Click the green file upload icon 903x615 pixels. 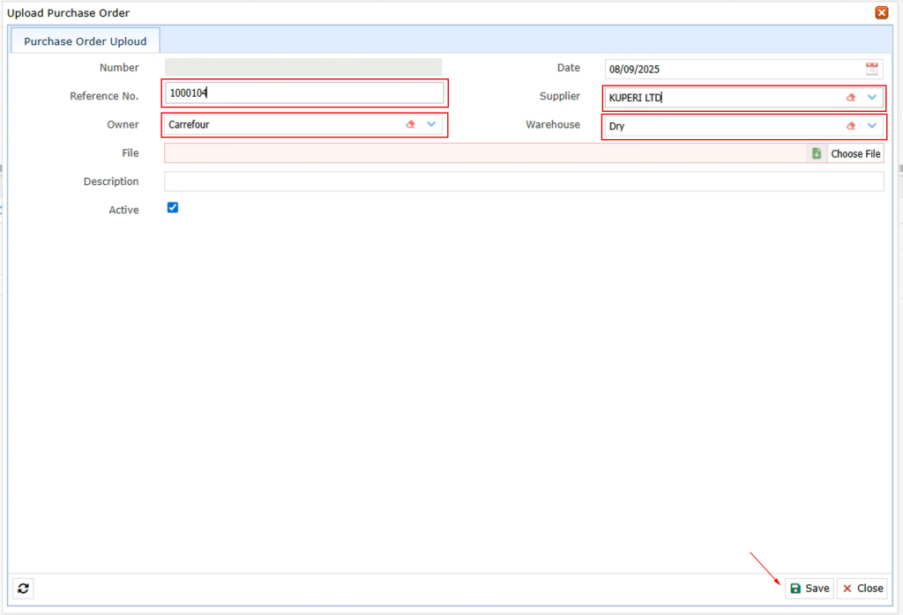click(x=817, y=153)
